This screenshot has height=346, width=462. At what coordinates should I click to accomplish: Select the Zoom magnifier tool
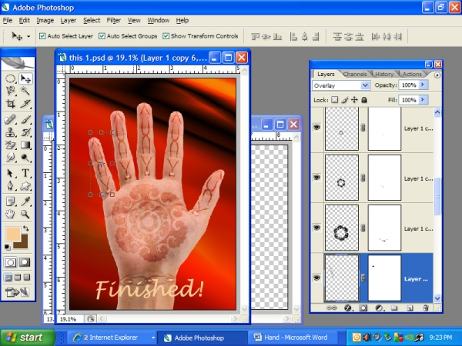click(x=25, y=215)
